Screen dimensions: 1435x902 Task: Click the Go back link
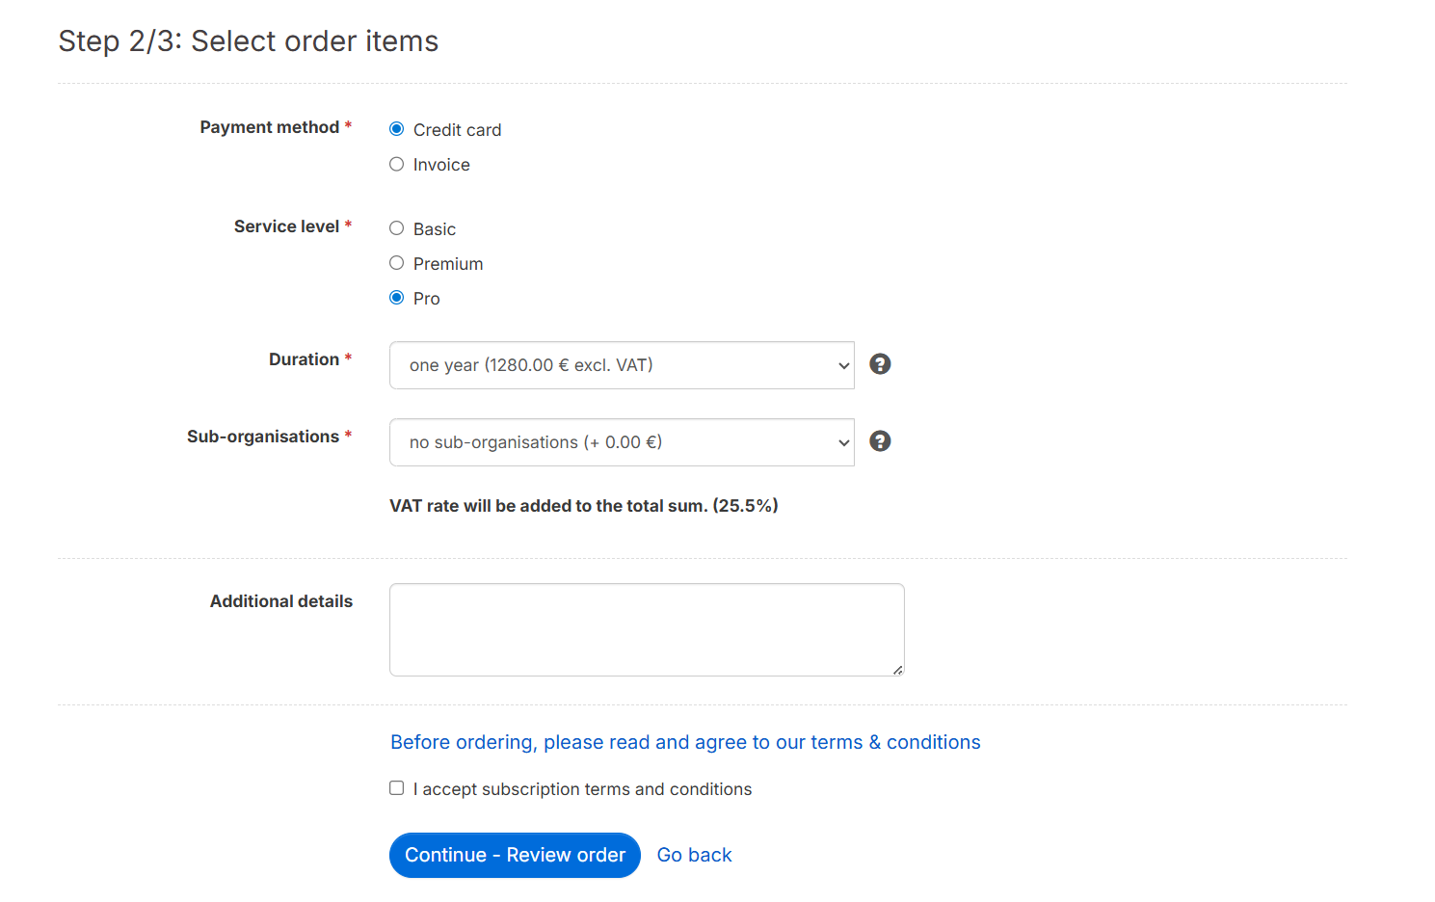[x=694, y=855]
